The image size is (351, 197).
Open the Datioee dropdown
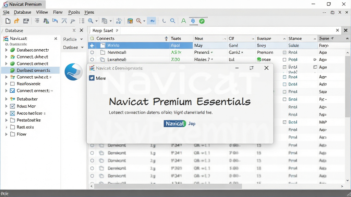click(x=73, y=47)
